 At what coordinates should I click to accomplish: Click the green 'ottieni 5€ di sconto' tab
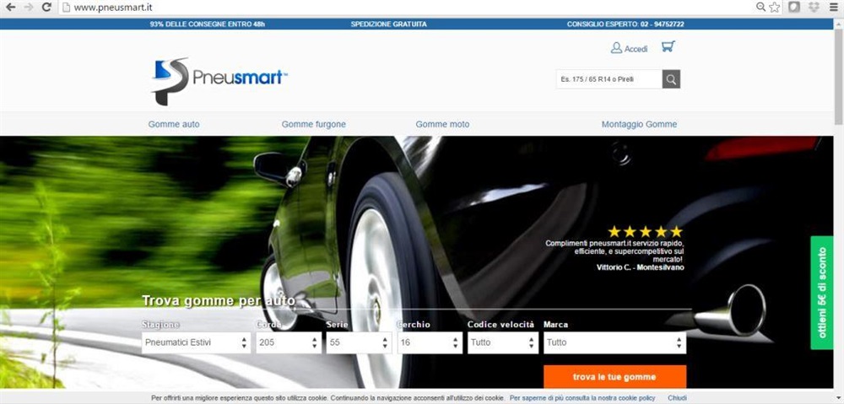821,293
